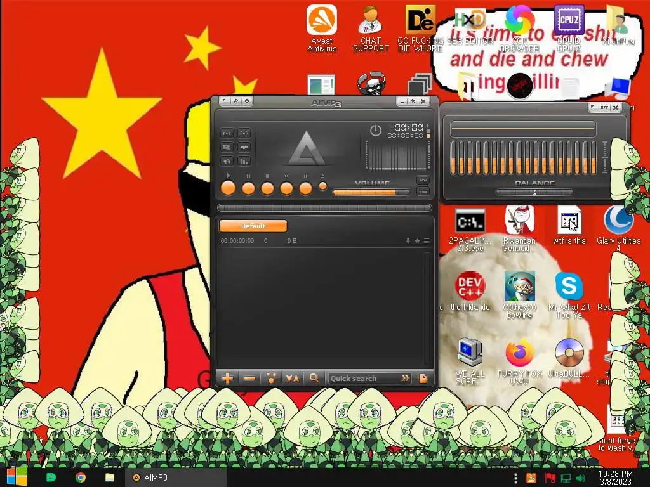Screen dimensions: 650x487
Task: Toggle the equalizer OFF button
Action: [604, 108]
